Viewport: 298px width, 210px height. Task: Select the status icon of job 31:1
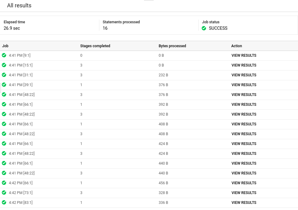coord(4,75)
